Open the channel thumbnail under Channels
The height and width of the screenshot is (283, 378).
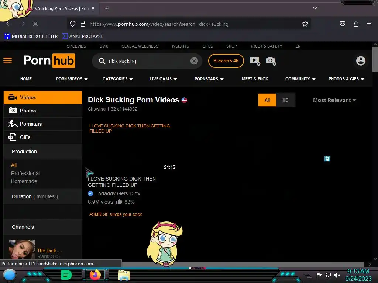coord(22,249)
